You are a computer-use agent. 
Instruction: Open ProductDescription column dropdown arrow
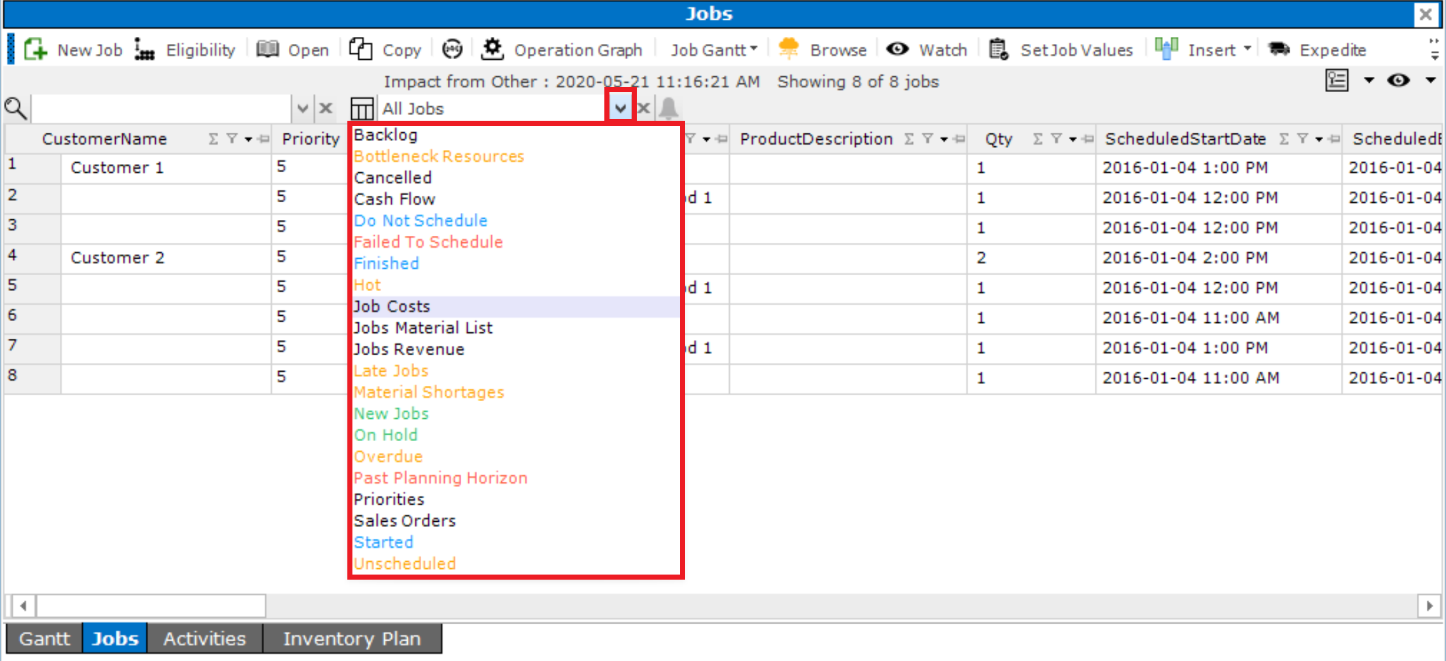pyautogui.click(x=944, y=139)
